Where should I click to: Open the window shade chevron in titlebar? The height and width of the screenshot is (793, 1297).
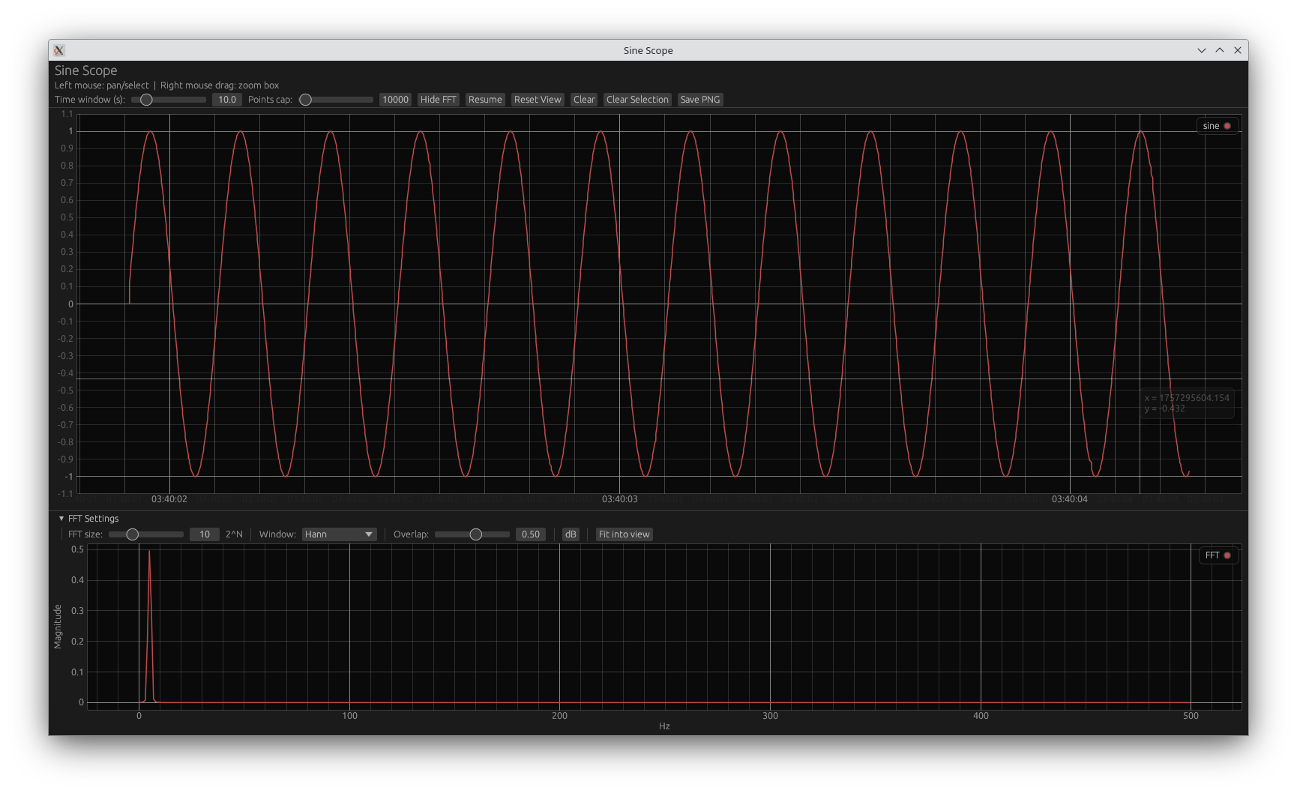pos(1202,49)
